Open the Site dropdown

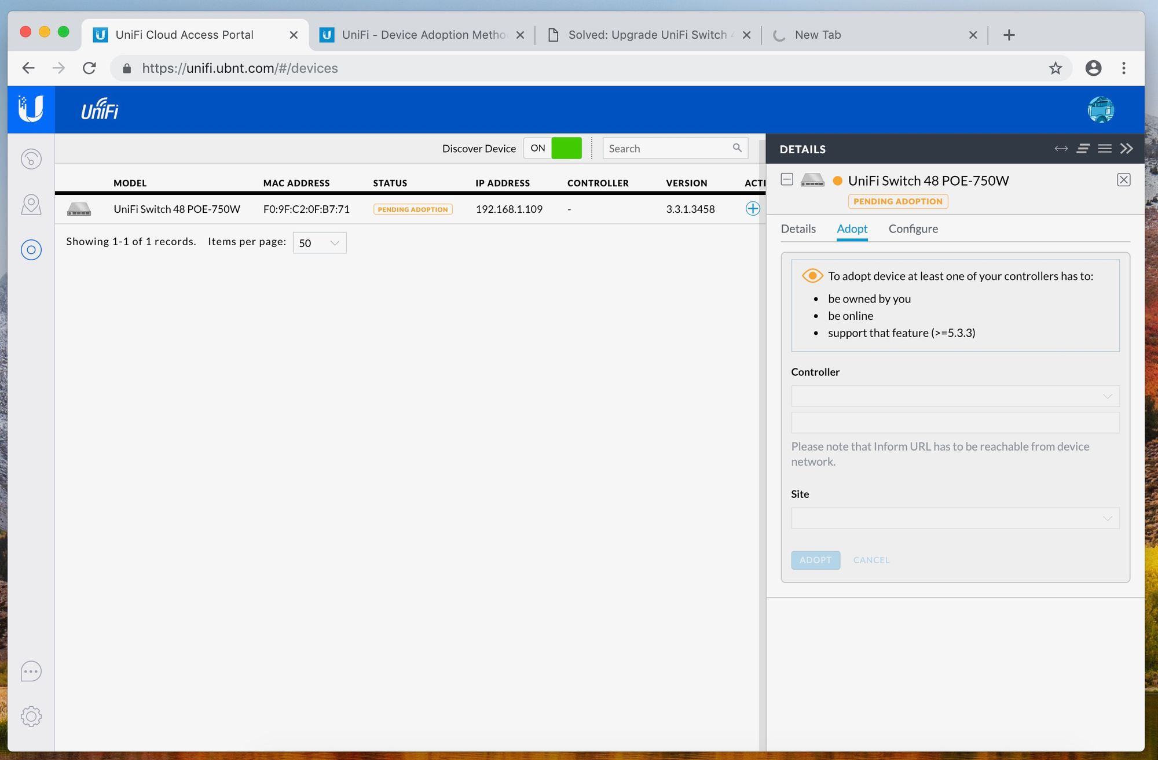[955, 518]
